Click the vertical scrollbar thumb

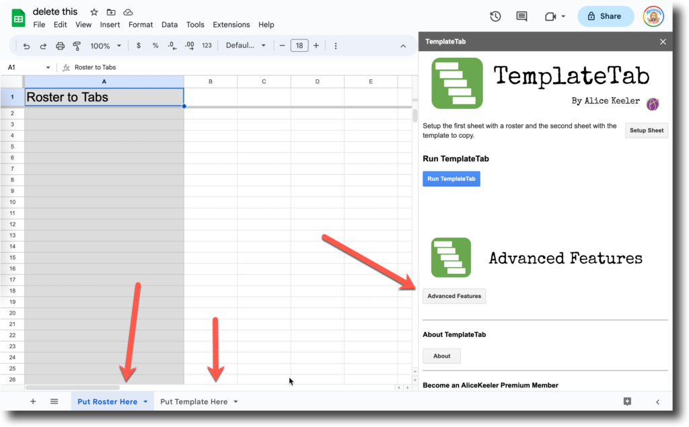tap(414, 115)
